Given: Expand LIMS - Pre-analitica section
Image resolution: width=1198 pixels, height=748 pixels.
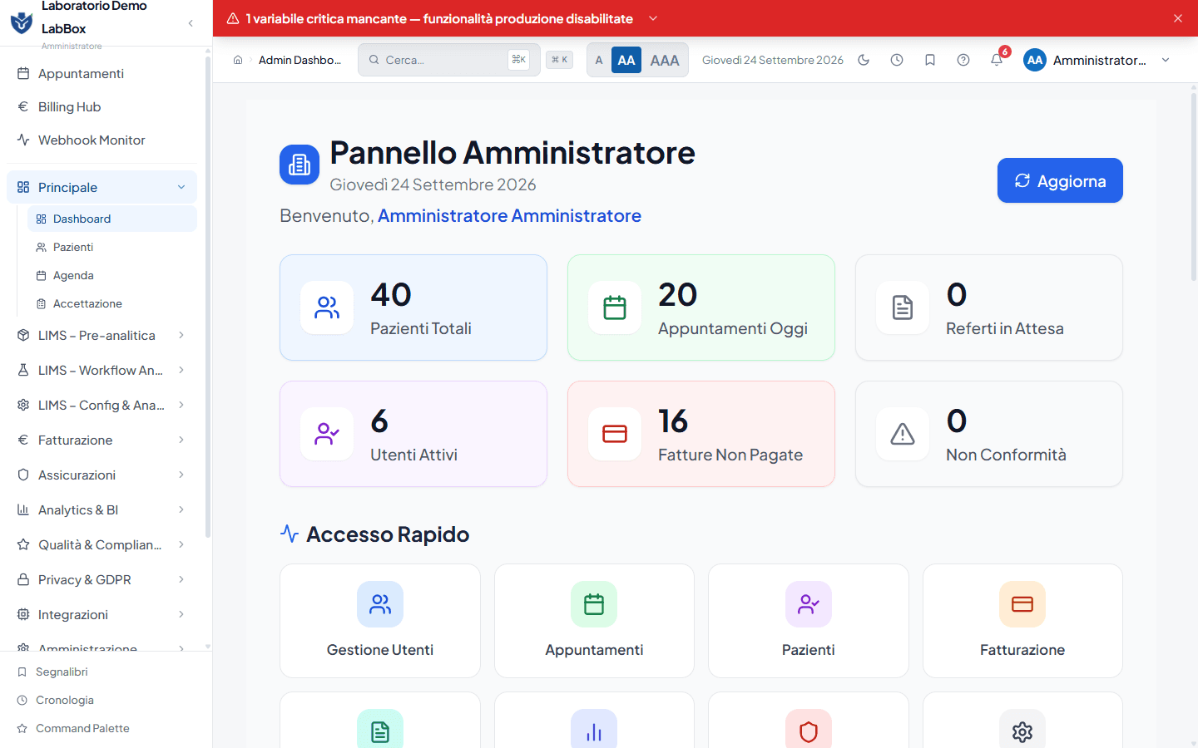Looking at the screenshot, I should click(x=101, y=335).
